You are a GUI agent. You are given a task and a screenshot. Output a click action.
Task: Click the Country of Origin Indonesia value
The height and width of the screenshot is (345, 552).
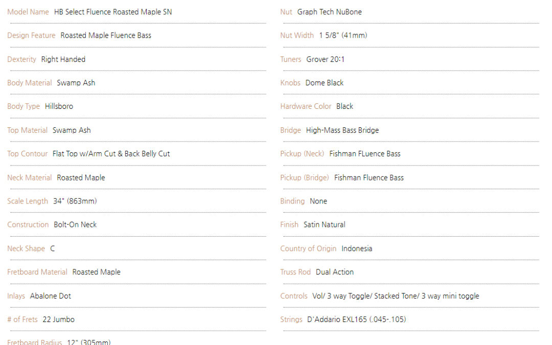tap(357, 248)
